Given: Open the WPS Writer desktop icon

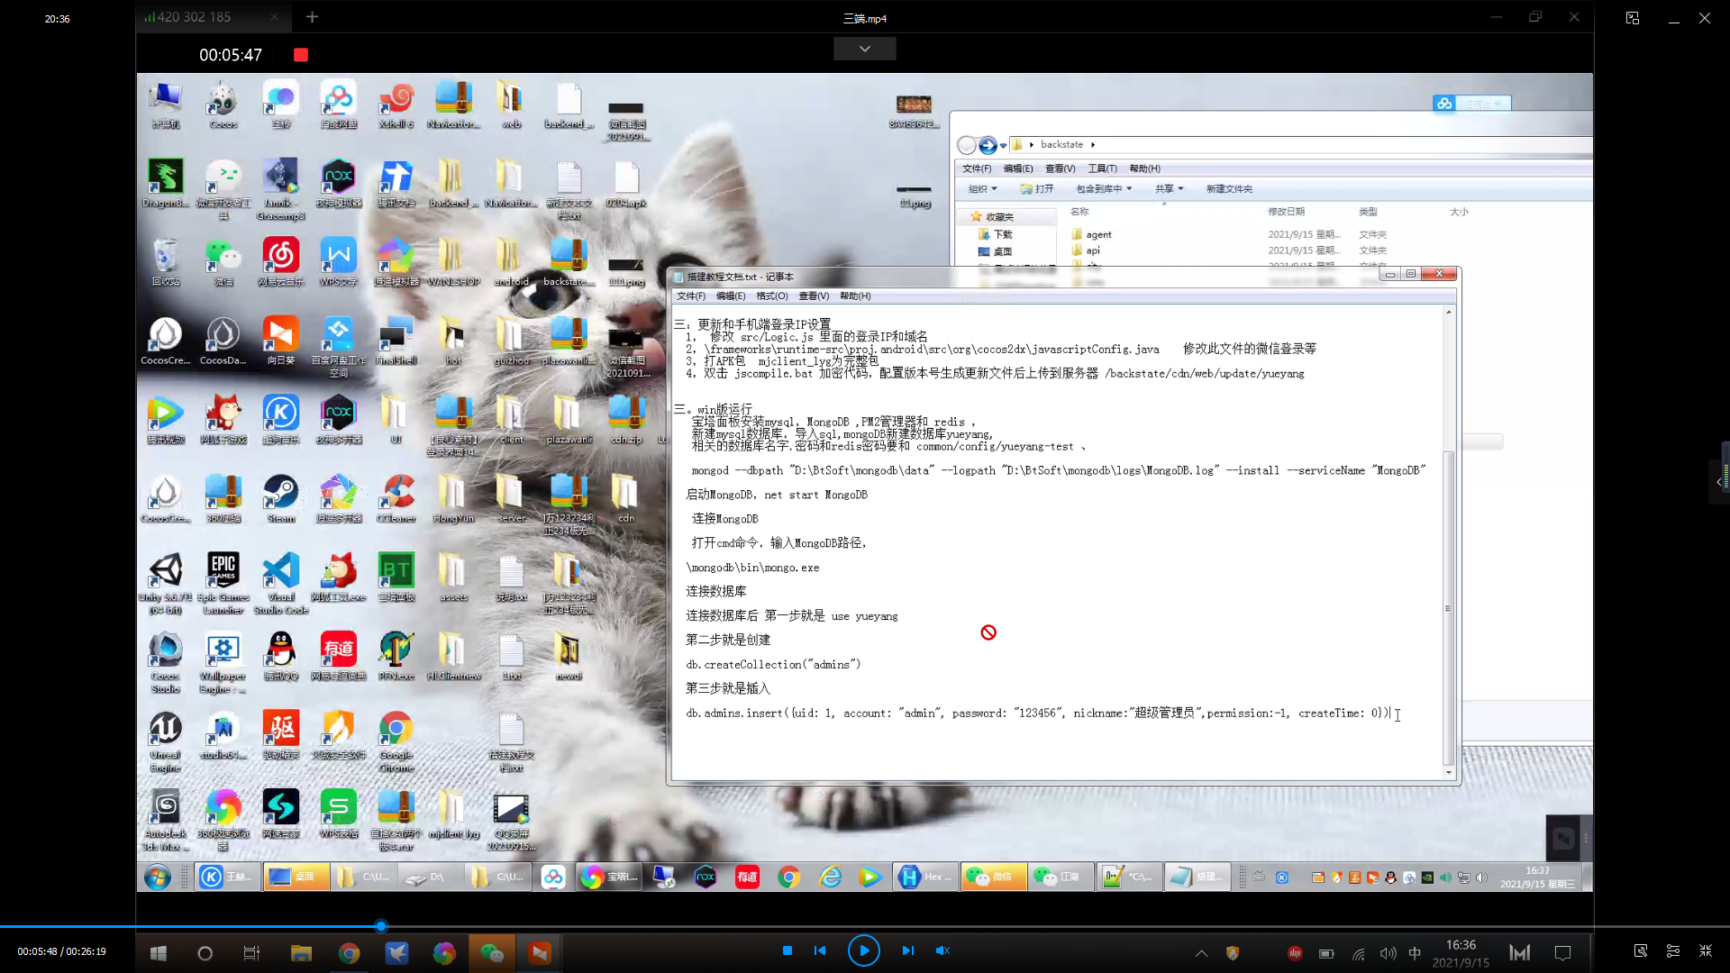Looking at the screenshot, I should pos(339,262).
